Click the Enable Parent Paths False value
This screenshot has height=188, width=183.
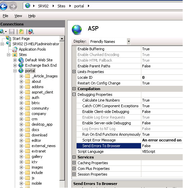[x=146, y=66]
